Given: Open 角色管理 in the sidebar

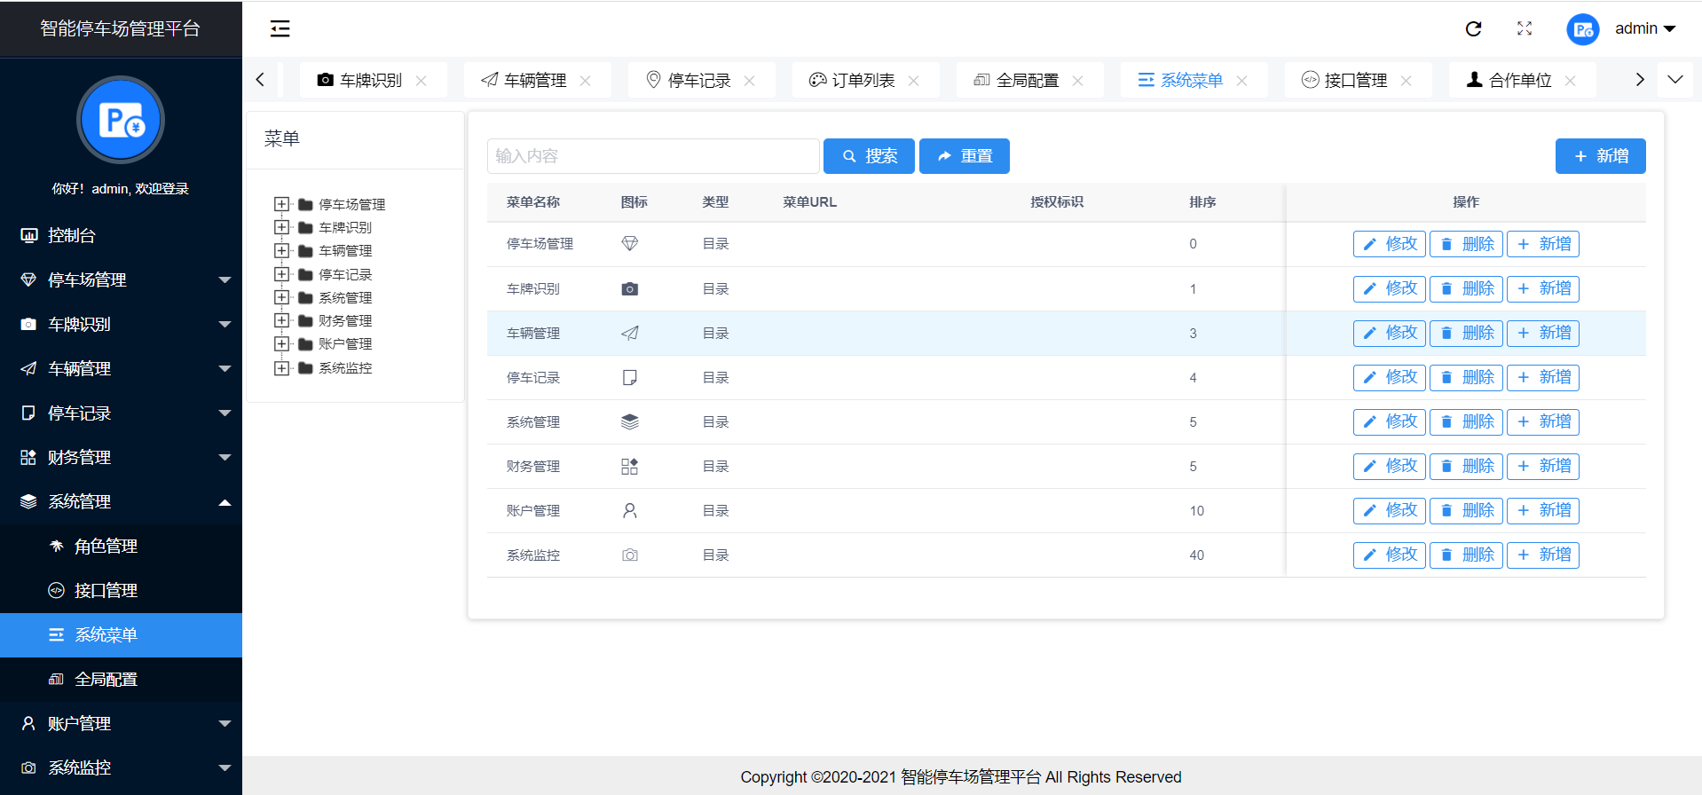Looking at the screenshot, I should click(x=106, y=547).
